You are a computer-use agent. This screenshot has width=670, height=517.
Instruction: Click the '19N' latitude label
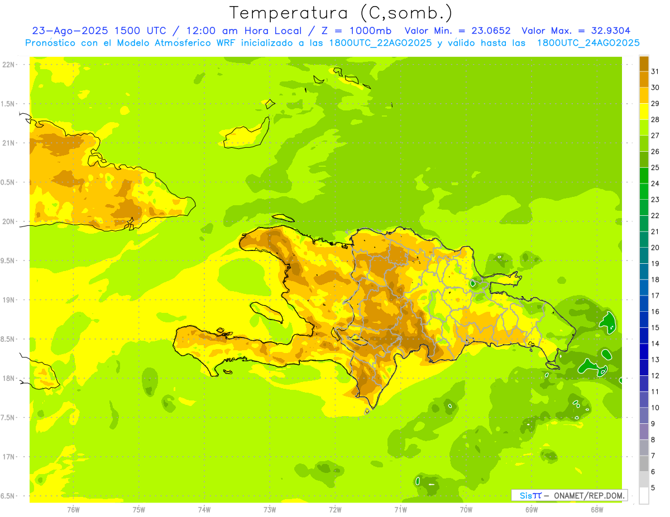(x=8, y=300)
